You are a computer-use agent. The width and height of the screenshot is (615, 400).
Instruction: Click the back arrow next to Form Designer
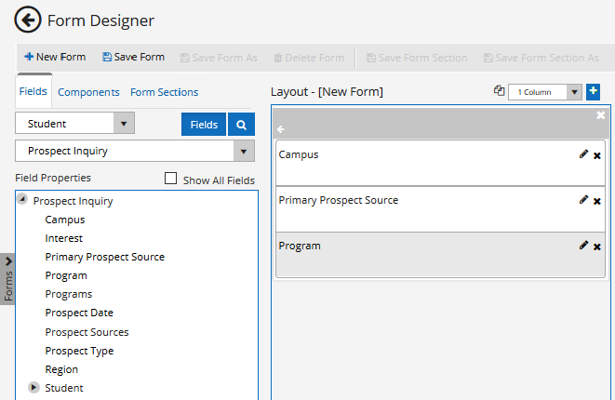pos(28,20)
